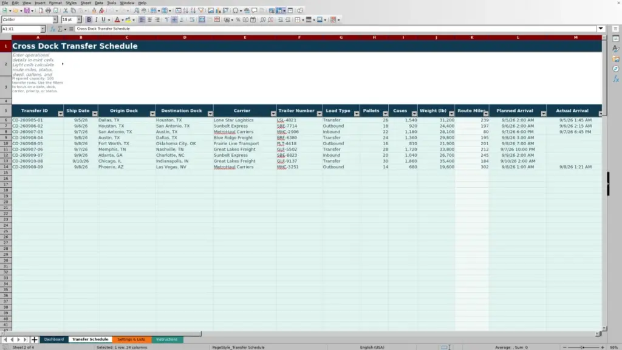Toggle Underline formatting
The height and width of the screenshot is (350, 622).
[103, 20]
